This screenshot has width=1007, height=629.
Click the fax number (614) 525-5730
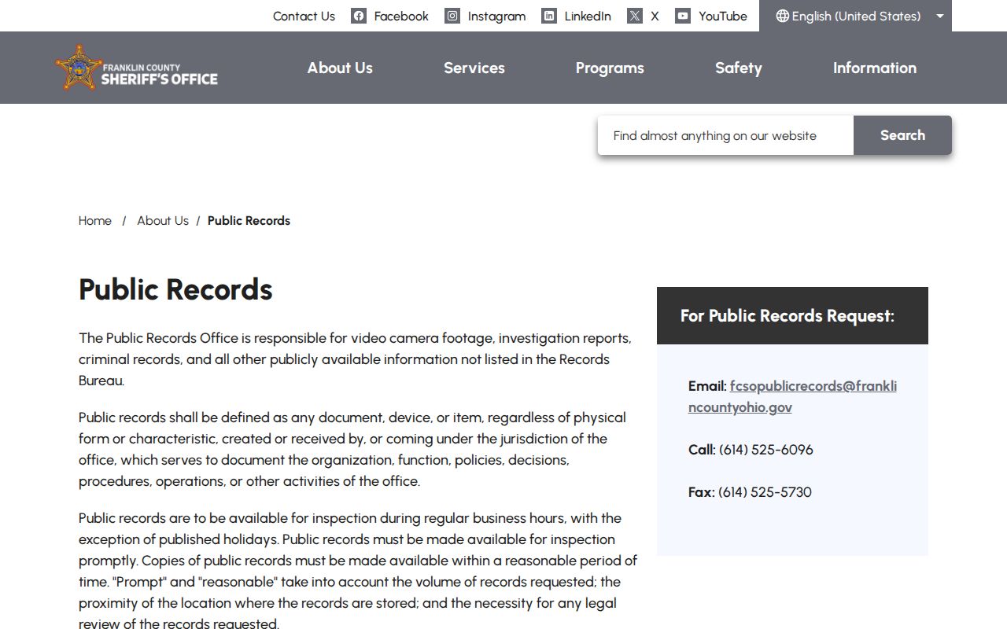tap(765, 492)
